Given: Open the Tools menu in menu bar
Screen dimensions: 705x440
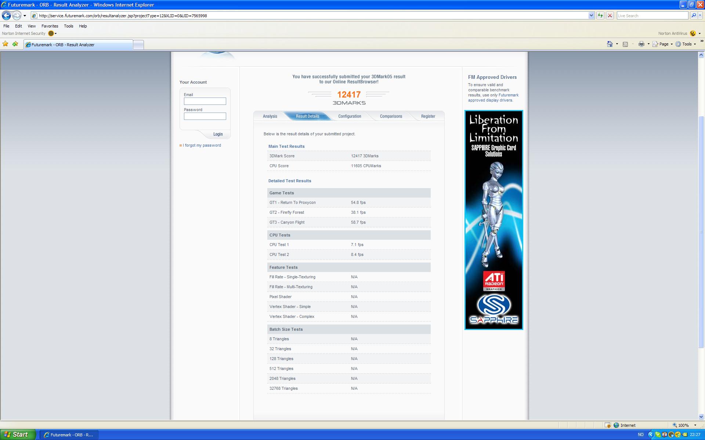Looking at the screenshot, I should [x=69, y=26].
